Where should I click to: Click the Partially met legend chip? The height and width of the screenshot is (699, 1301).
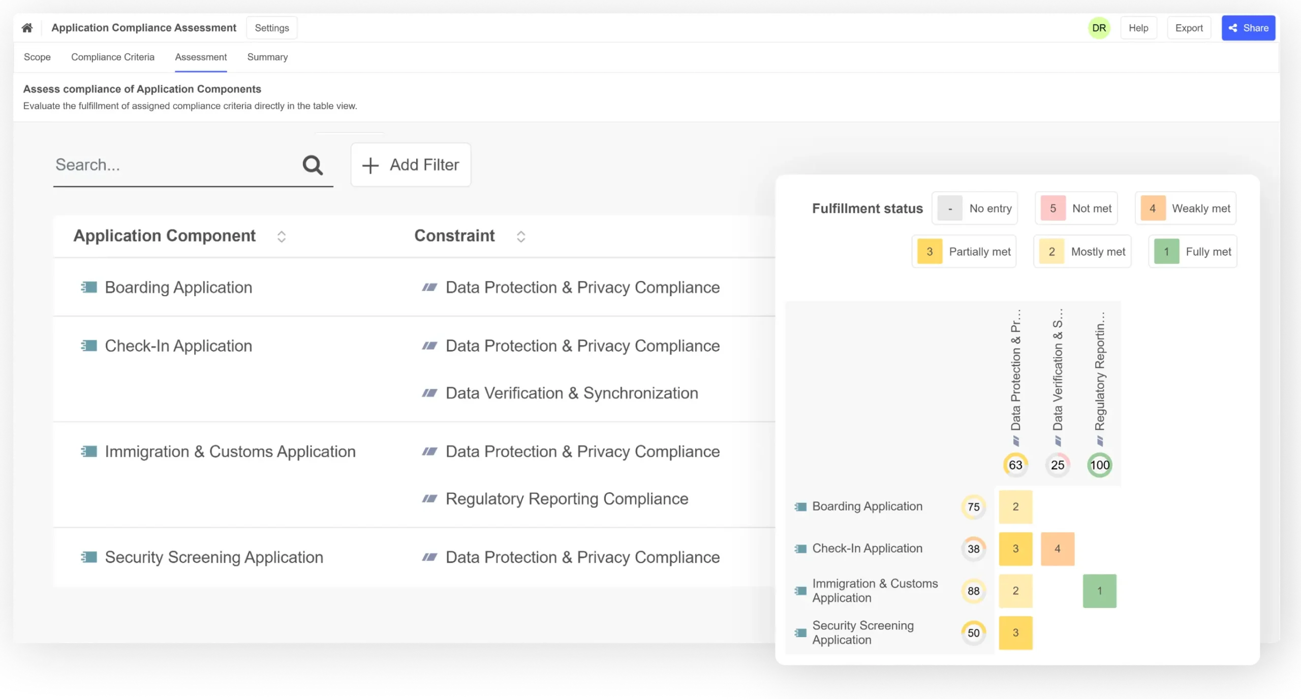[964, 251]
